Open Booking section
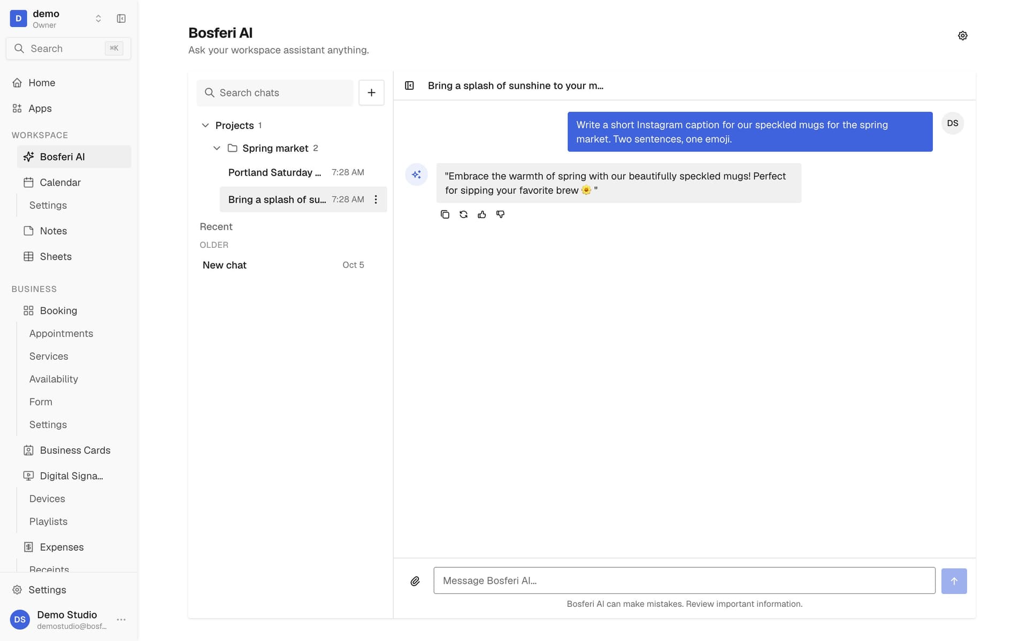The width and height of the screenshot is (1027, 641). 74,310
